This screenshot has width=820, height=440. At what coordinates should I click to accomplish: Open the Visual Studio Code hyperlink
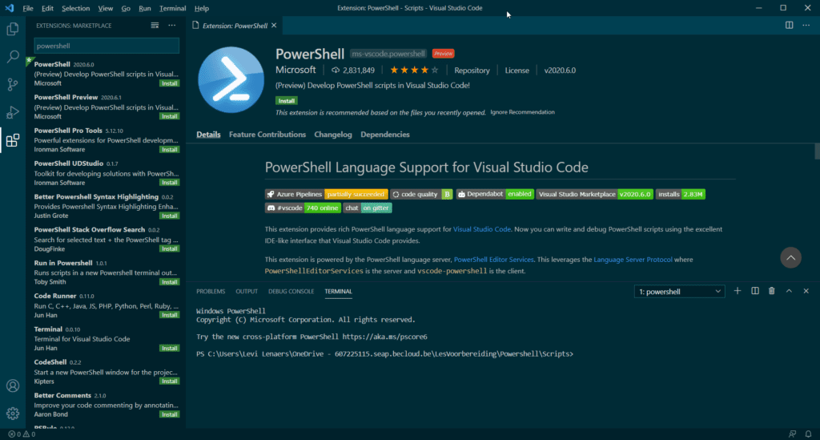pos(481,229)
